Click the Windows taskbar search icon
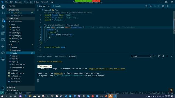The image size is (175, 98). pyautogui.click(x=7, y=96)
